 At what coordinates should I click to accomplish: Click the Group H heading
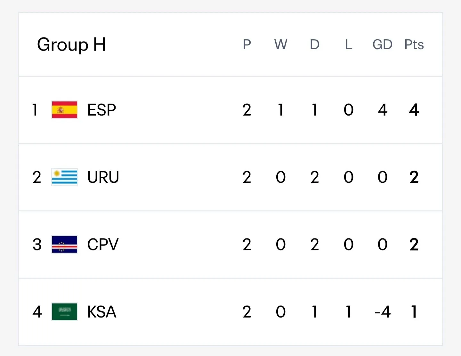pos(71,45)
